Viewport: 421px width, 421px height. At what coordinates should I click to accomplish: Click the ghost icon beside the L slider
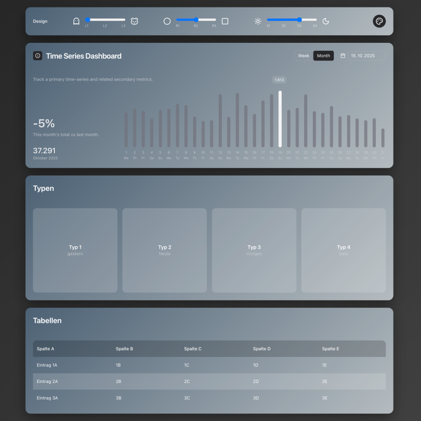76,21
